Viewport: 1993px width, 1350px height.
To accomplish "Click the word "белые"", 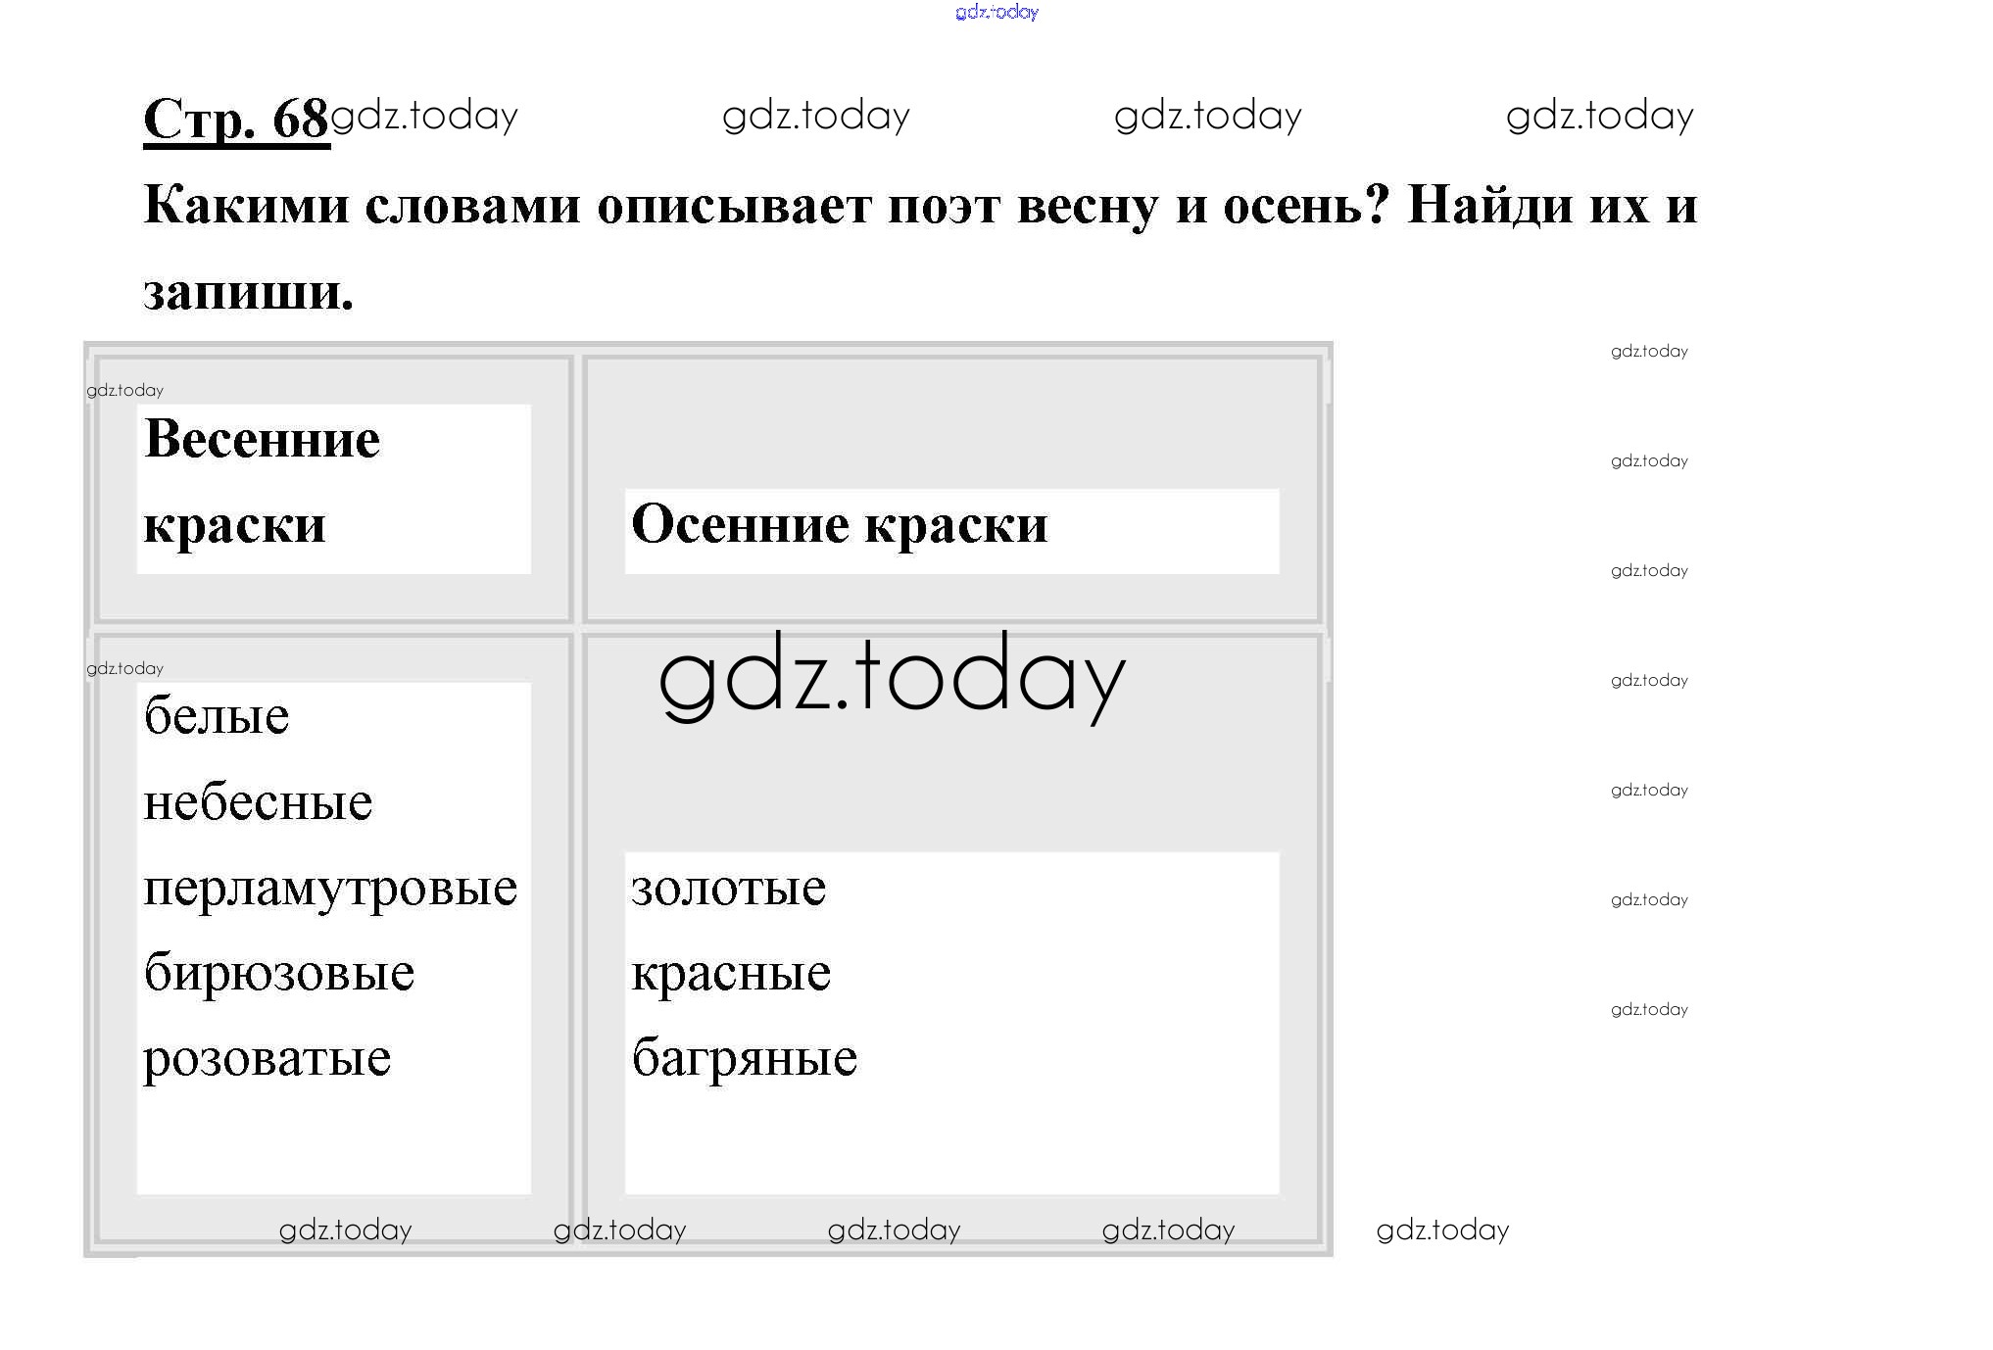I will coord(217,716).
